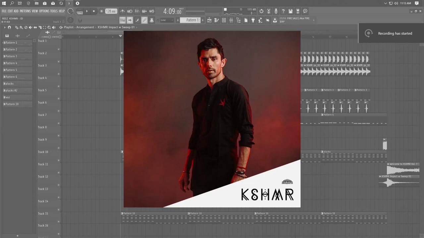This screenshot has height=238, width=424.
Task: Click the arrow left of Pattern selector
Action: pyautogui.click(x=178, y=20)
